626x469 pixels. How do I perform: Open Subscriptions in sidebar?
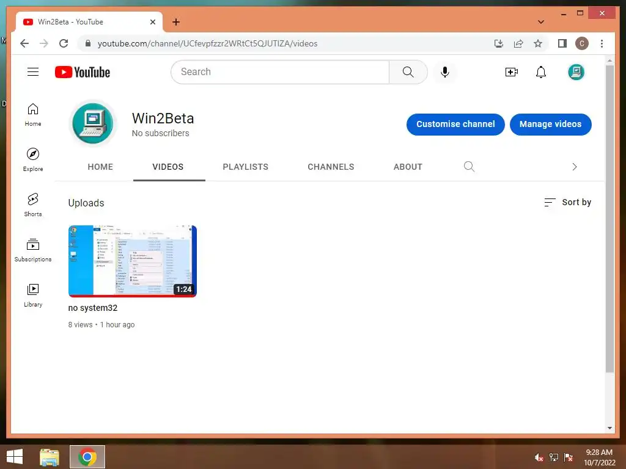pos(33,250)
